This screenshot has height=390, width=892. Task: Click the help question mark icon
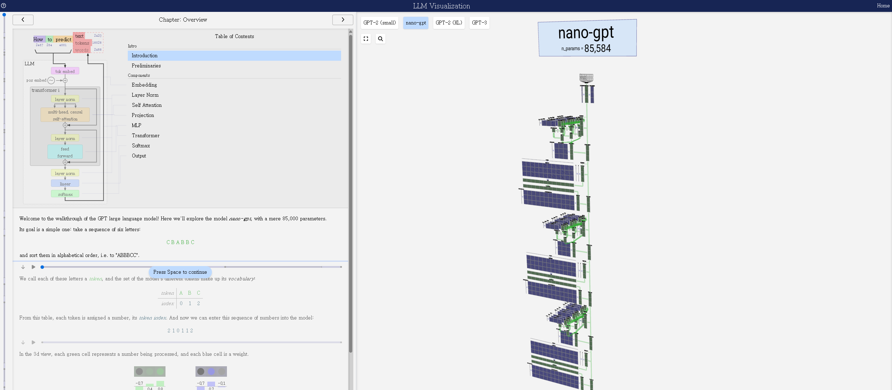click(3, 6)
